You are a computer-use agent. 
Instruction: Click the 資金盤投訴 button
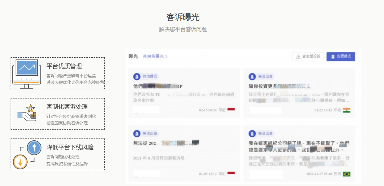[308, 56]
